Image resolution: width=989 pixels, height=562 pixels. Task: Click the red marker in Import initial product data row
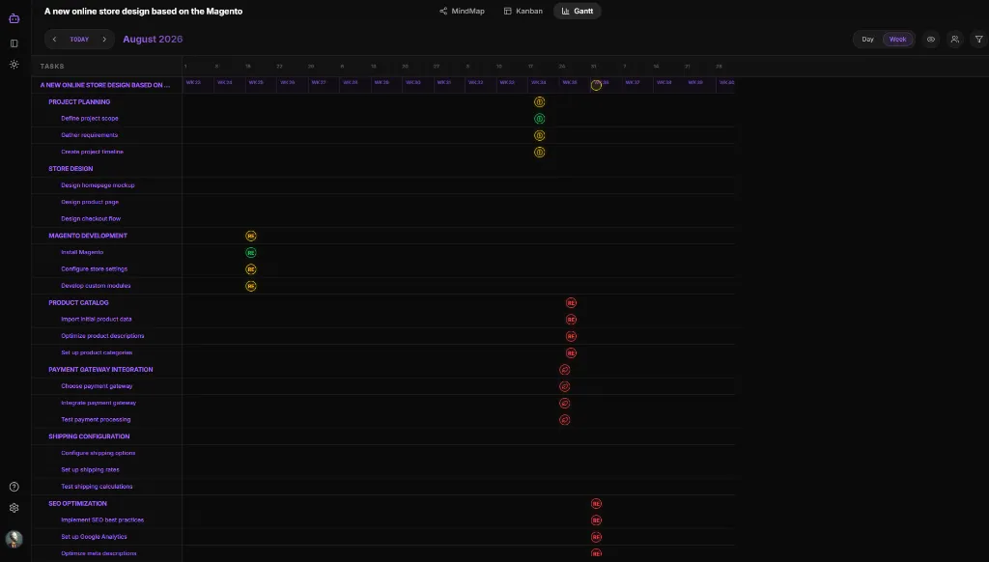571,320
